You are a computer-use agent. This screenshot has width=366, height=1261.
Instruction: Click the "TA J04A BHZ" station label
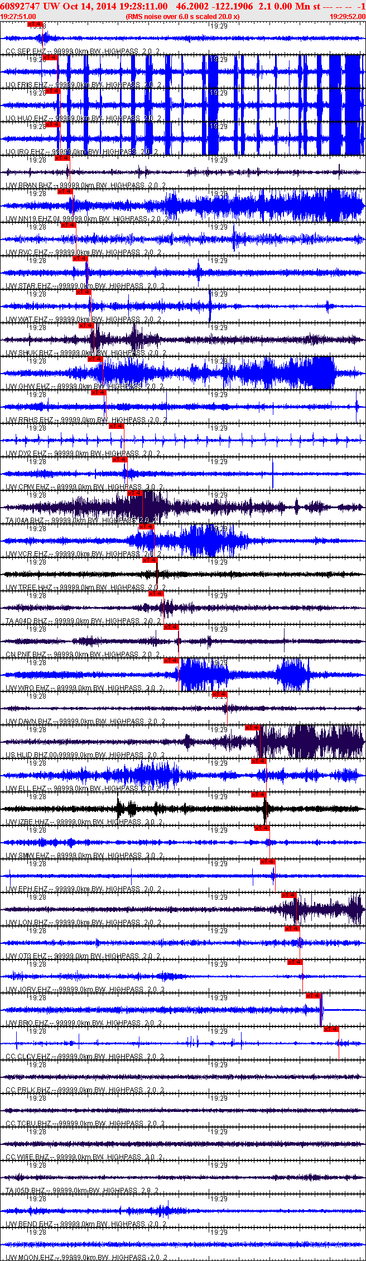click(x=25, y=520)
